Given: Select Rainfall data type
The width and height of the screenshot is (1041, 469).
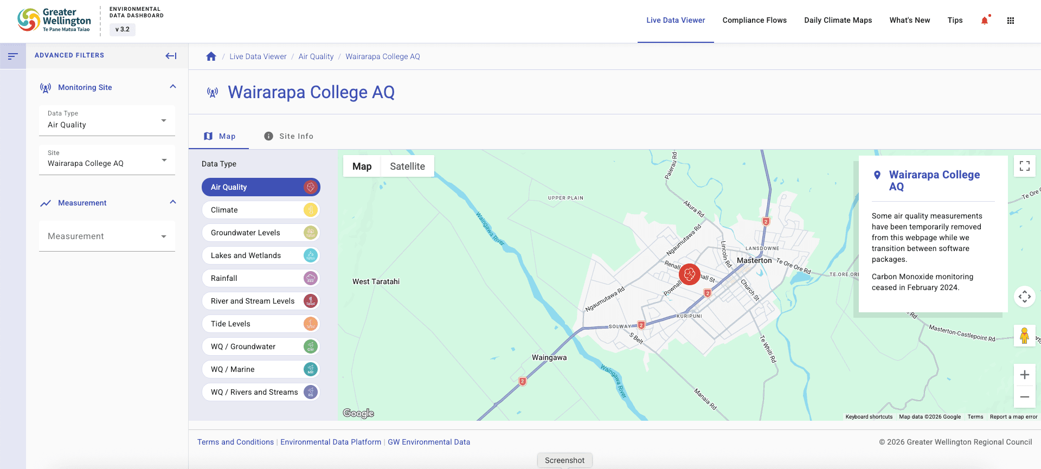Looking at the screenshot, I should pyautogui.click(x=261, y=278).
